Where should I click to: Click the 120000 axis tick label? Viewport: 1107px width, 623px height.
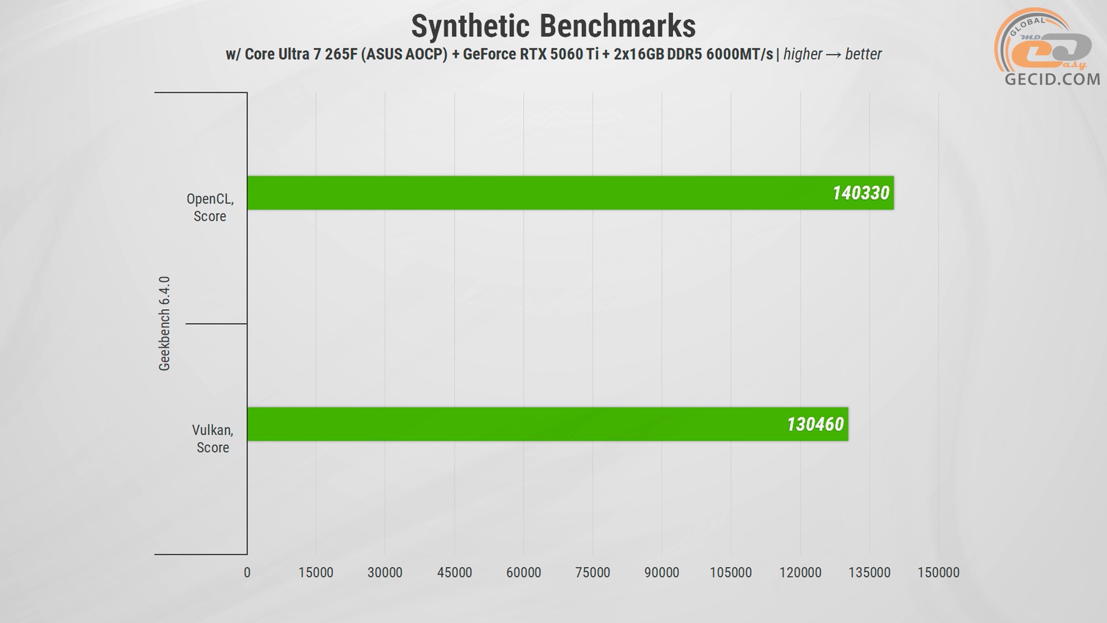(x=800, y=573)
